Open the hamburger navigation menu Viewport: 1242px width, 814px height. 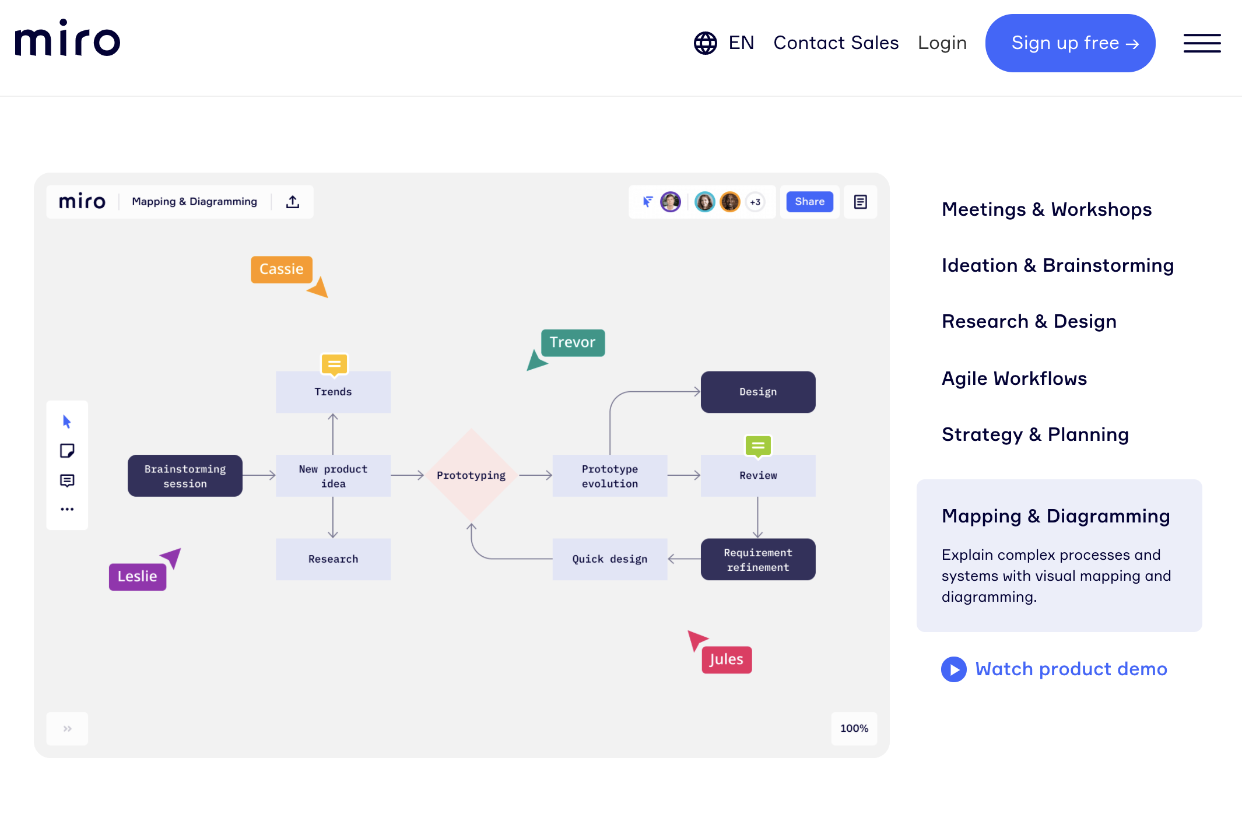point(1202,43)
